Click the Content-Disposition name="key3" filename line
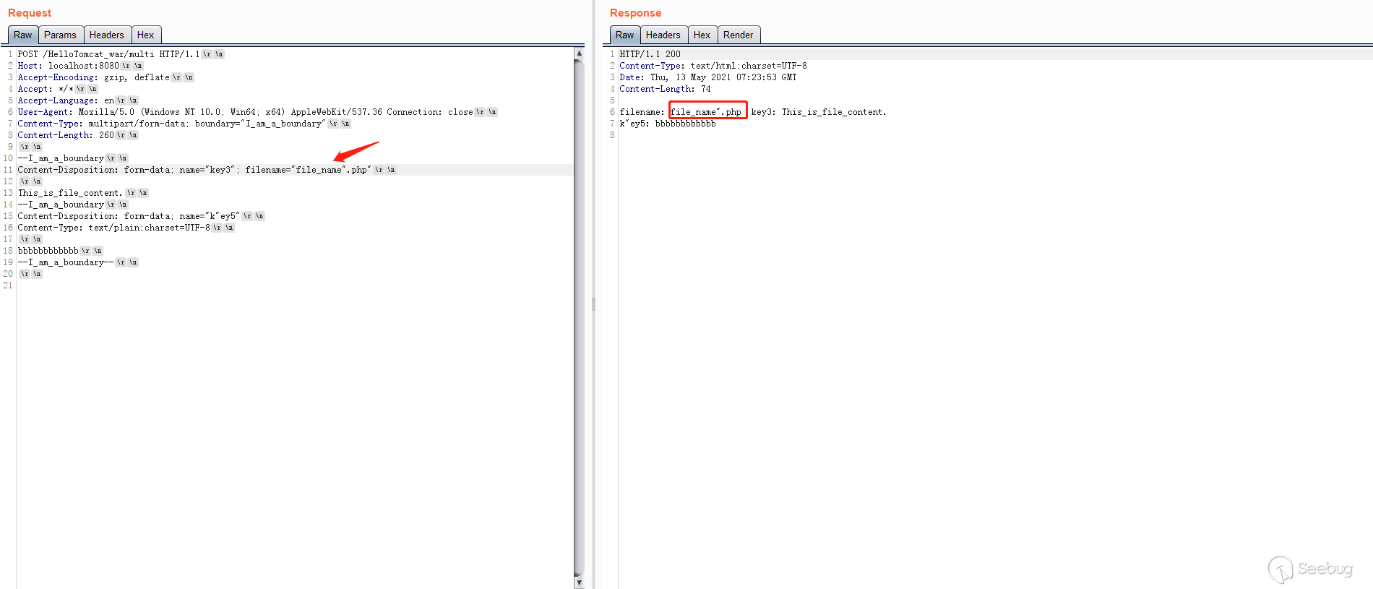This screenshot has width=1373, height=589. [207, 170]
